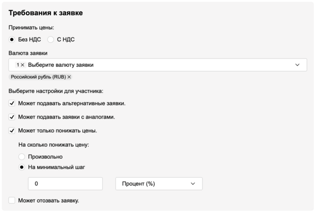The width and height of the screenshot is (314, 212).
Task: Select the "Без НДС" radio option
Action: pyautogui.click(x=13, y=39)
